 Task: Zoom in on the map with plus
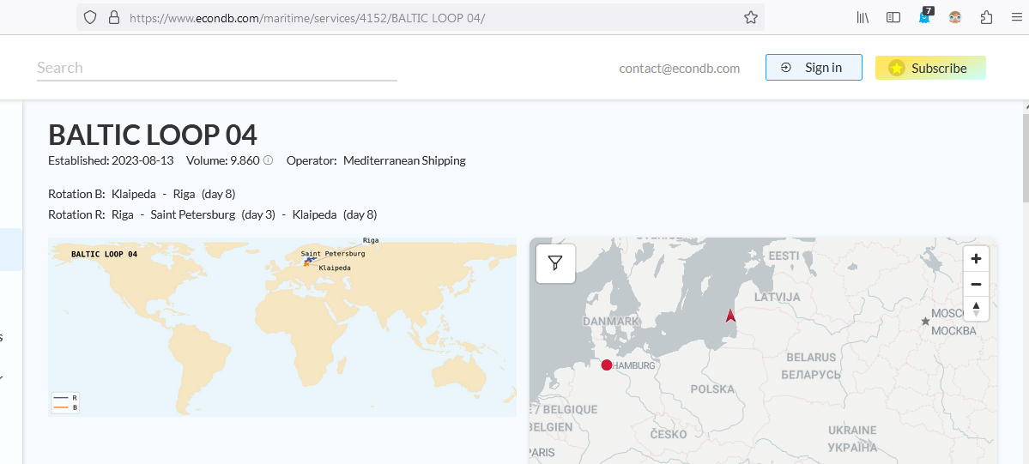click(x=976, y=258)
